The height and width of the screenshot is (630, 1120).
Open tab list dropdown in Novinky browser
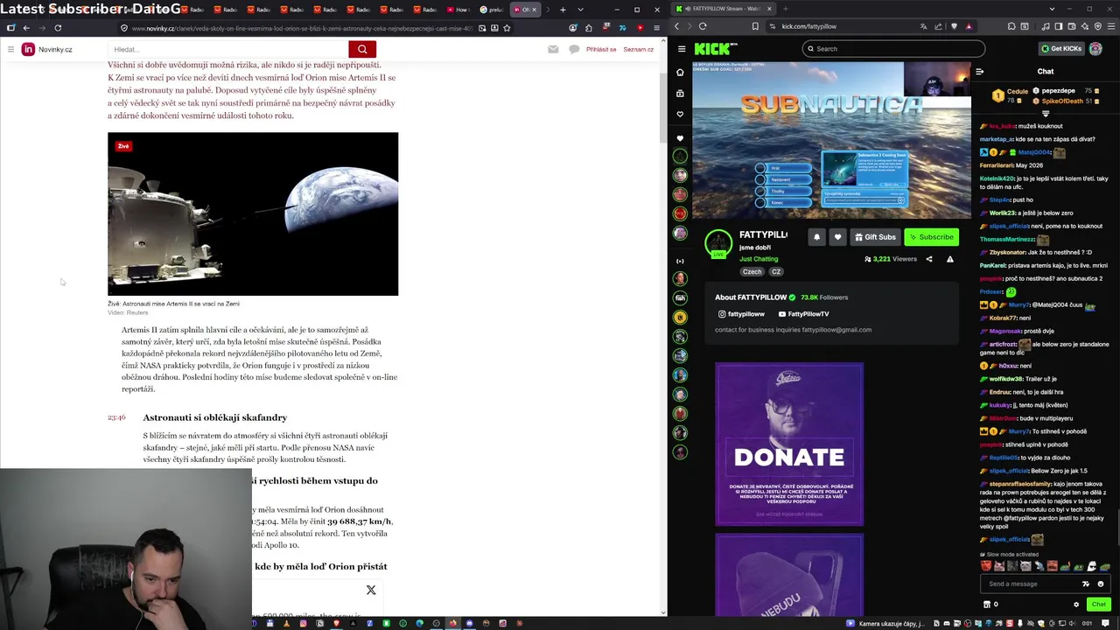pos(580,10)
